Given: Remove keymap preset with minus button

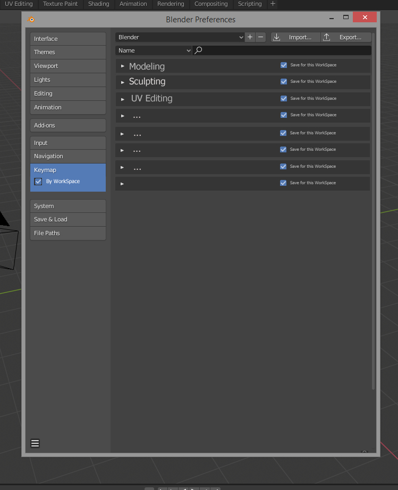Looking at the screenshot, I should click(261, 37).
